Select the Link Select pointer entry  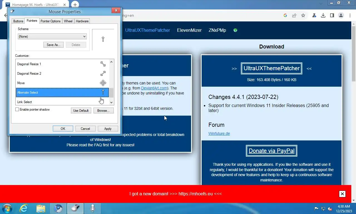(x=62, y=102)
